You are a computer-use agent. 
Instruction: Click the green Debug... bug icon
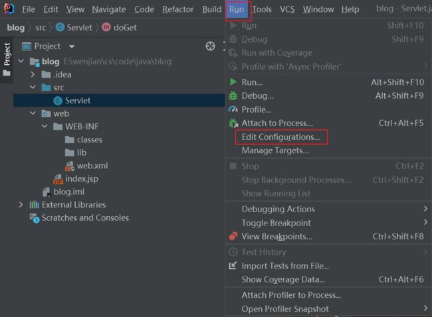point(233,95)
